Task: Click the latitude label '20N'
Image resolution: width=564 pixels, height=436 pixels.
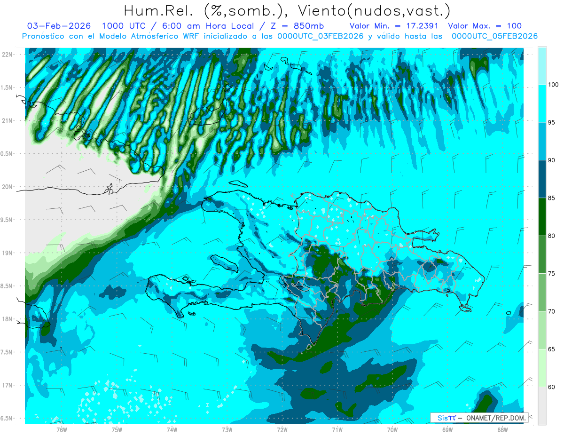Action: 7,187
